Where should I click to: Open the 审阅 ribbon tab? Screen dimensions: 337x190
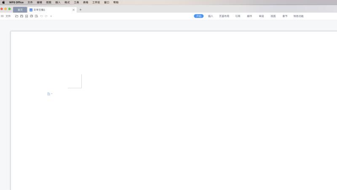[x=261, y=16]
